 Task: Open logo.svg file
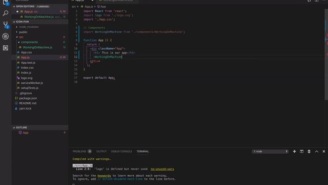[x=27, y=78]
